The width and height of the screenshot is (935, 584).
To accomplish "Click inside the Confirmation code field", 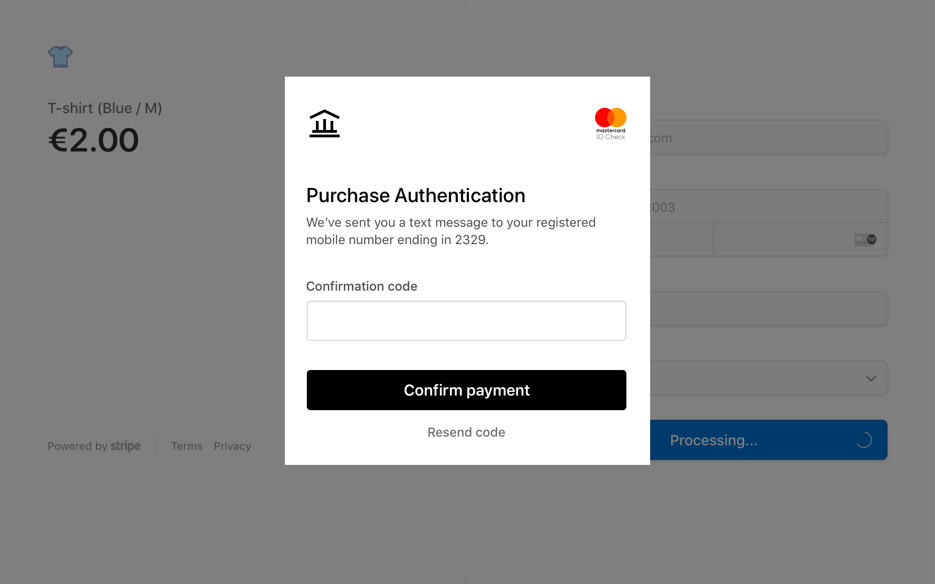I will click(466, 320).
